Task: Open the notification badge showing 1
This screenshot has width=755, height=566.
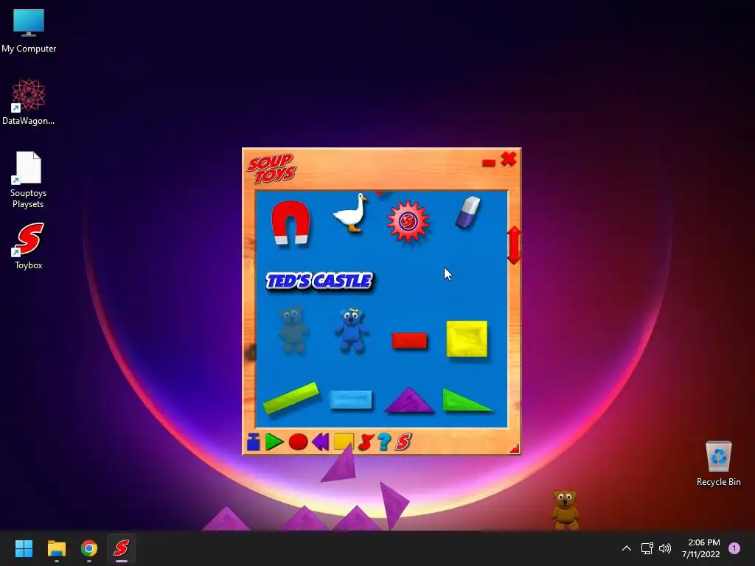Action: click(x=734, y=548)
